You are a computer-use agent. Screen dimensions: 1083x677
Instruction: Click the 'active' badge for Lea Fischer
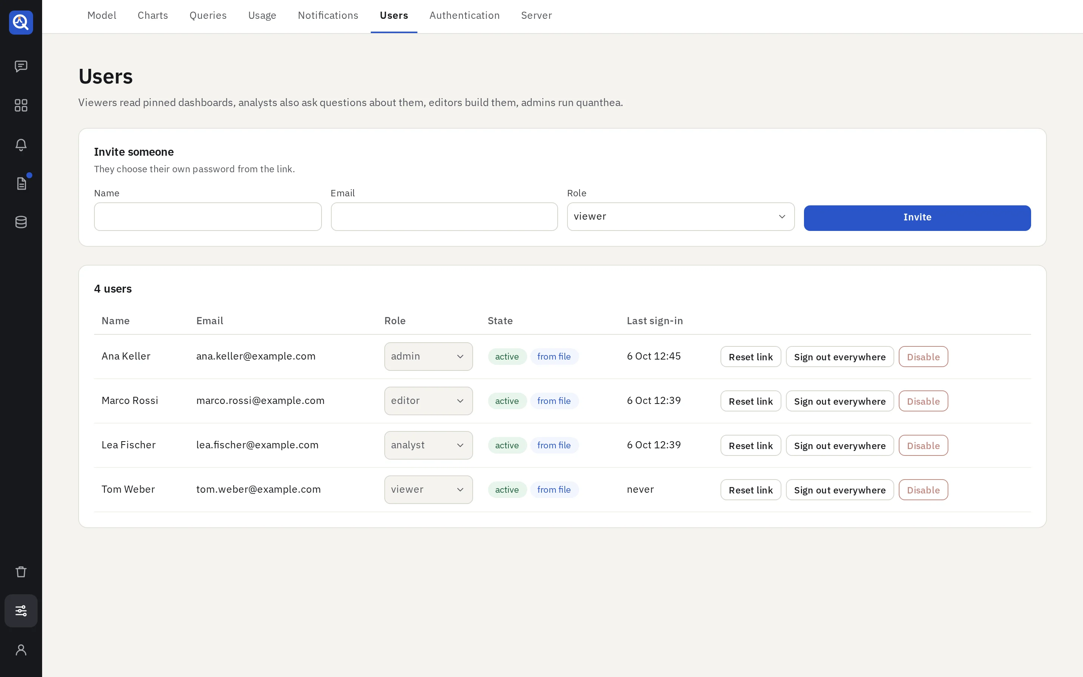click(507, 445)
